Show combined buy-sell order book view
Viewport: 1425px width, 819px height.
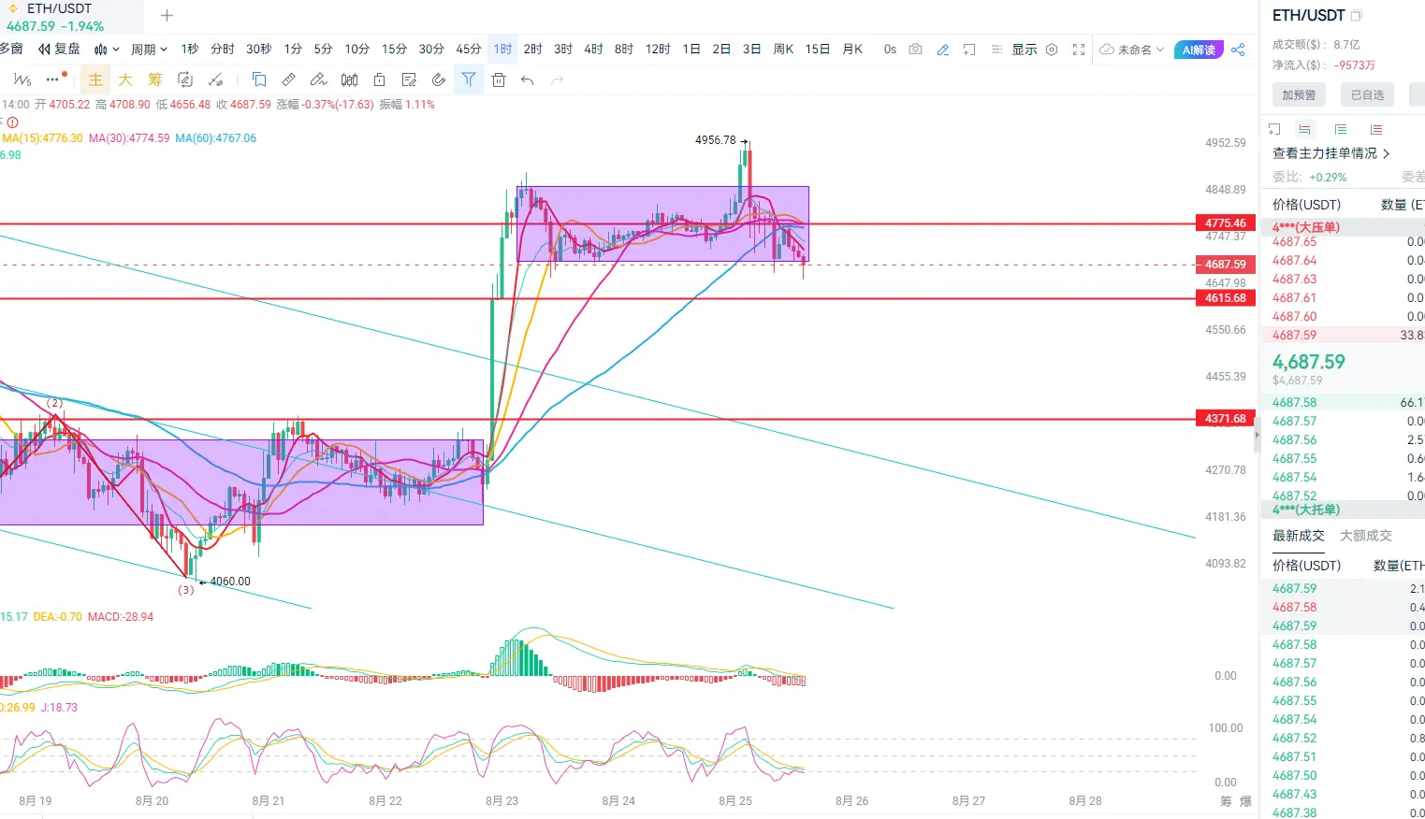point(1305,129)
